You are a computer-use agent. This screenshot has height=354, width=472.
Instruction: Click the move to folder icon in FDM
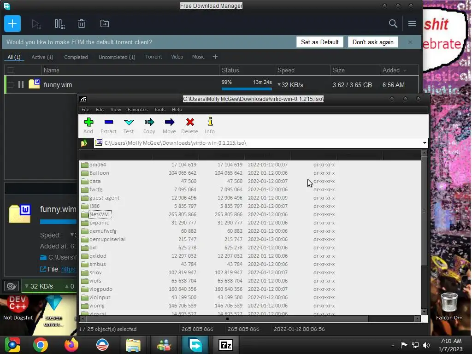[x=105, y=24]
